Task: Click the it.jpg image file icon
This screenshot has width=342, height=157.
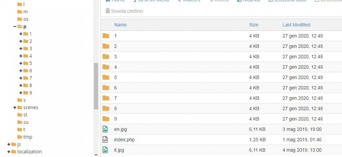Action: 105,150
